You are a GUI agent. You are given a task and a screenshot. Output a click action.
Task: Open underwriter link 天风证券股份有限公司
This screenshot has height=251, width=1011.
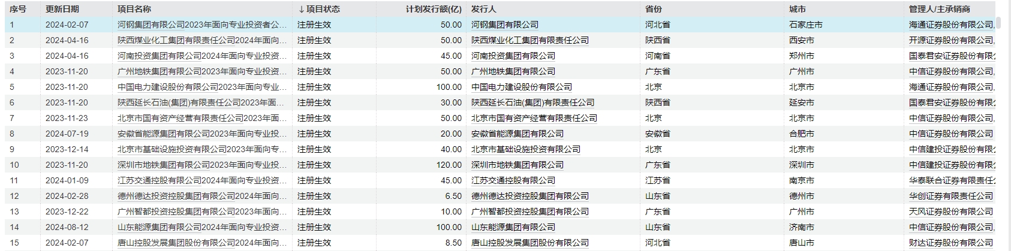[951, 212]
